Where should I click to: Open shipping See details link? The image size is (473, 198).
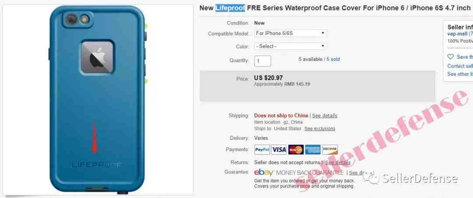325,116
